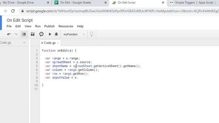
Task: Reload the page in browser
Action: pyautogui.click(x=13, y=11)
